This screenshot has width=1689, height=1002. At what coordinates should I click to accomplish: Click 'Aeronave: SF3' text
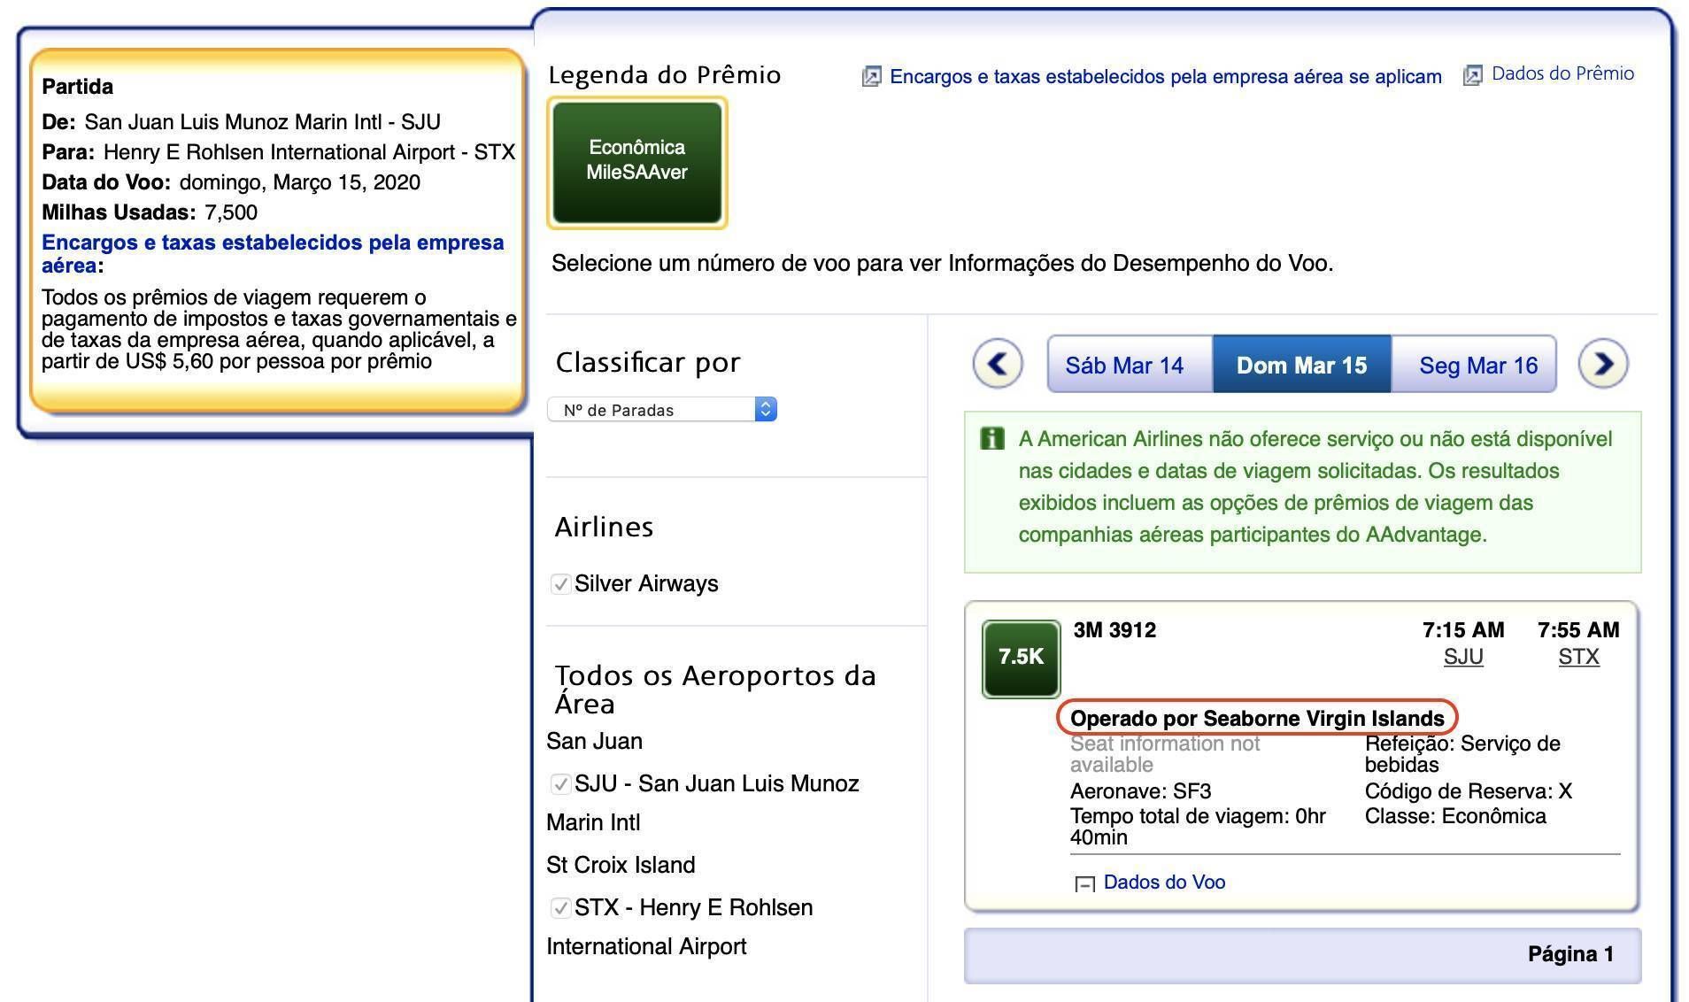(1140, 791)
